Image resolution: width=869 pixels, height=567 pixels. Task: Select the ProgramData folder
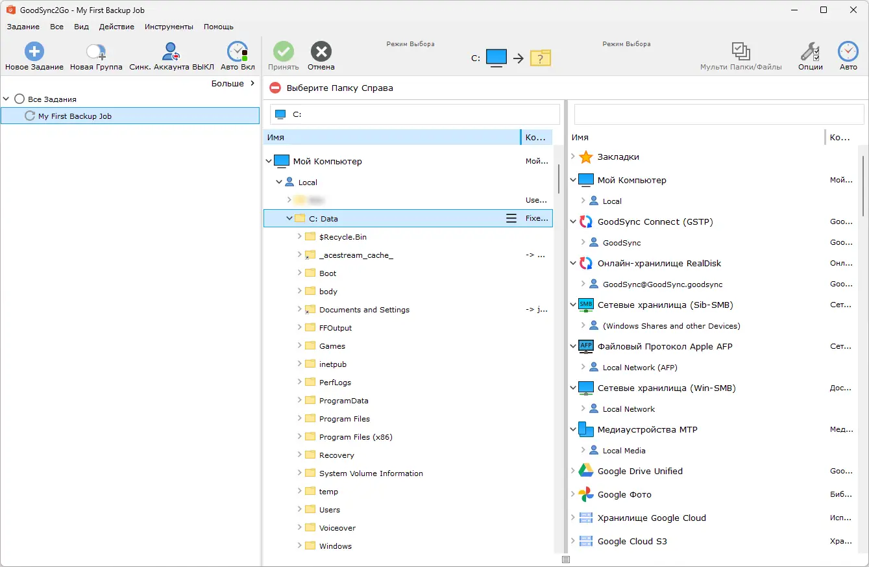pyautogui.click(x=344, y=401)
